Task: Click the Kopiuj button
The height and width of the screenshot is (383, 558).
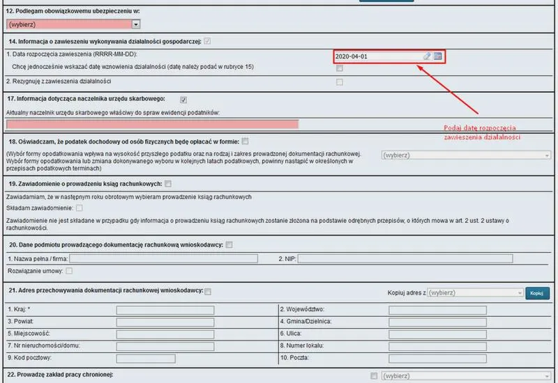Action: pyautogui.click(x=537, y=293)
